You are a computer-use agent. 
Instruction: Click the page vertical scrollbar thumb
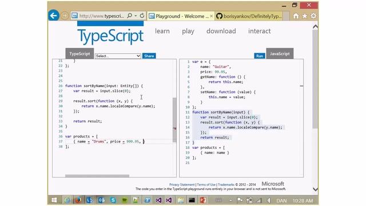point(315,79)
